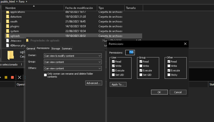Click the Permissions octal value field
Viewport: 214px width, 122px height.
[x=130, y=52]
